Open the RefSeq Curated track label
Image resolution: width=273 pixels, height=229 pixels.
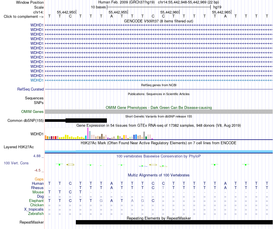[30, 89]
